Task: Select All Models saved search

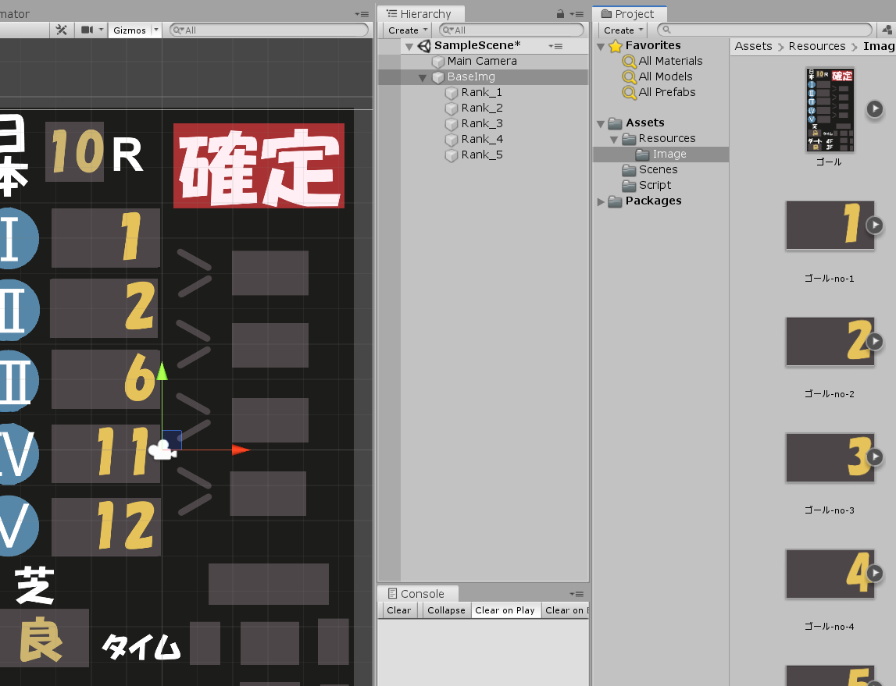Action: click(x=665, y=76)
